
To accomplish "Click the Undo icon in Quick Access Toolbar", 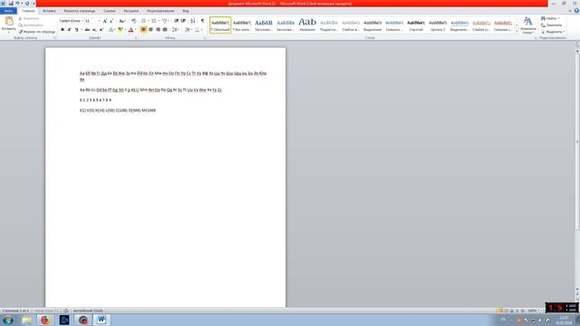I will pyautogui.click(x=17, y=4).
